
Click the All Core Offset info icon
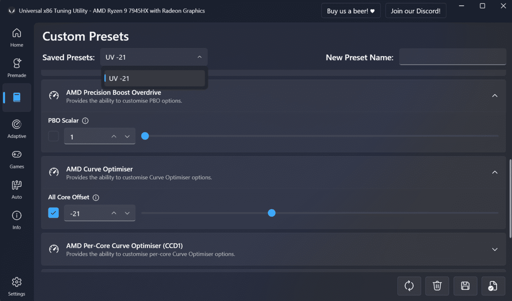pos(96,198)
